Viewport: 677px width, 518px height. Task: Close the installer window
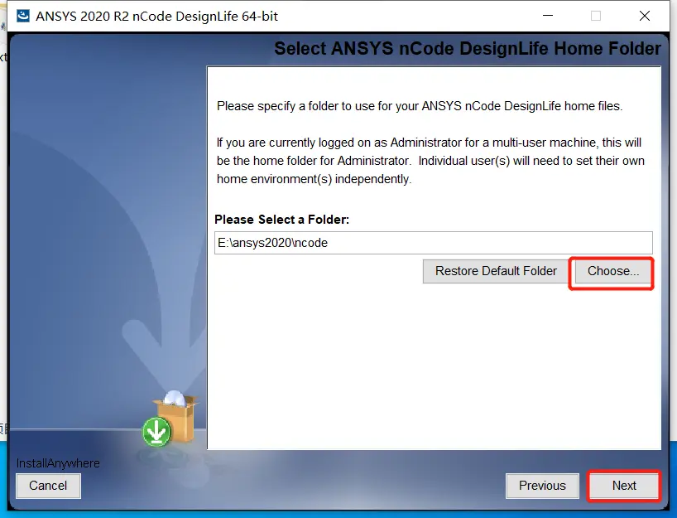[x=645, y=16]
